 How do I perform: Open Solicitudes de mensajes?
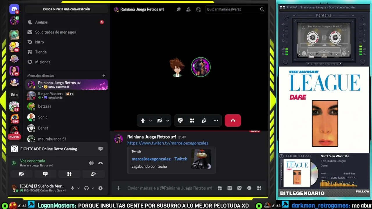pyautogui.click(x=67, y=32)
